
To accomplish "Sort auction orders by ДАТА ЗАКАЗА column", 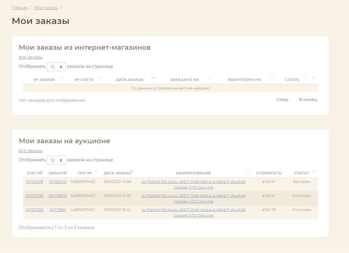I will (x=117, y=173).
